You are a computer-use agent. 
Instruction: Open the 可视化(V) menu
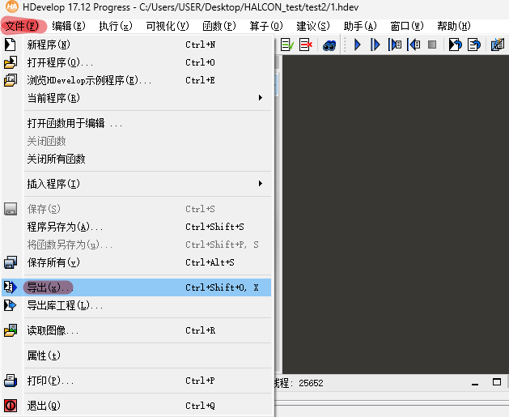(x=168, y=26)
